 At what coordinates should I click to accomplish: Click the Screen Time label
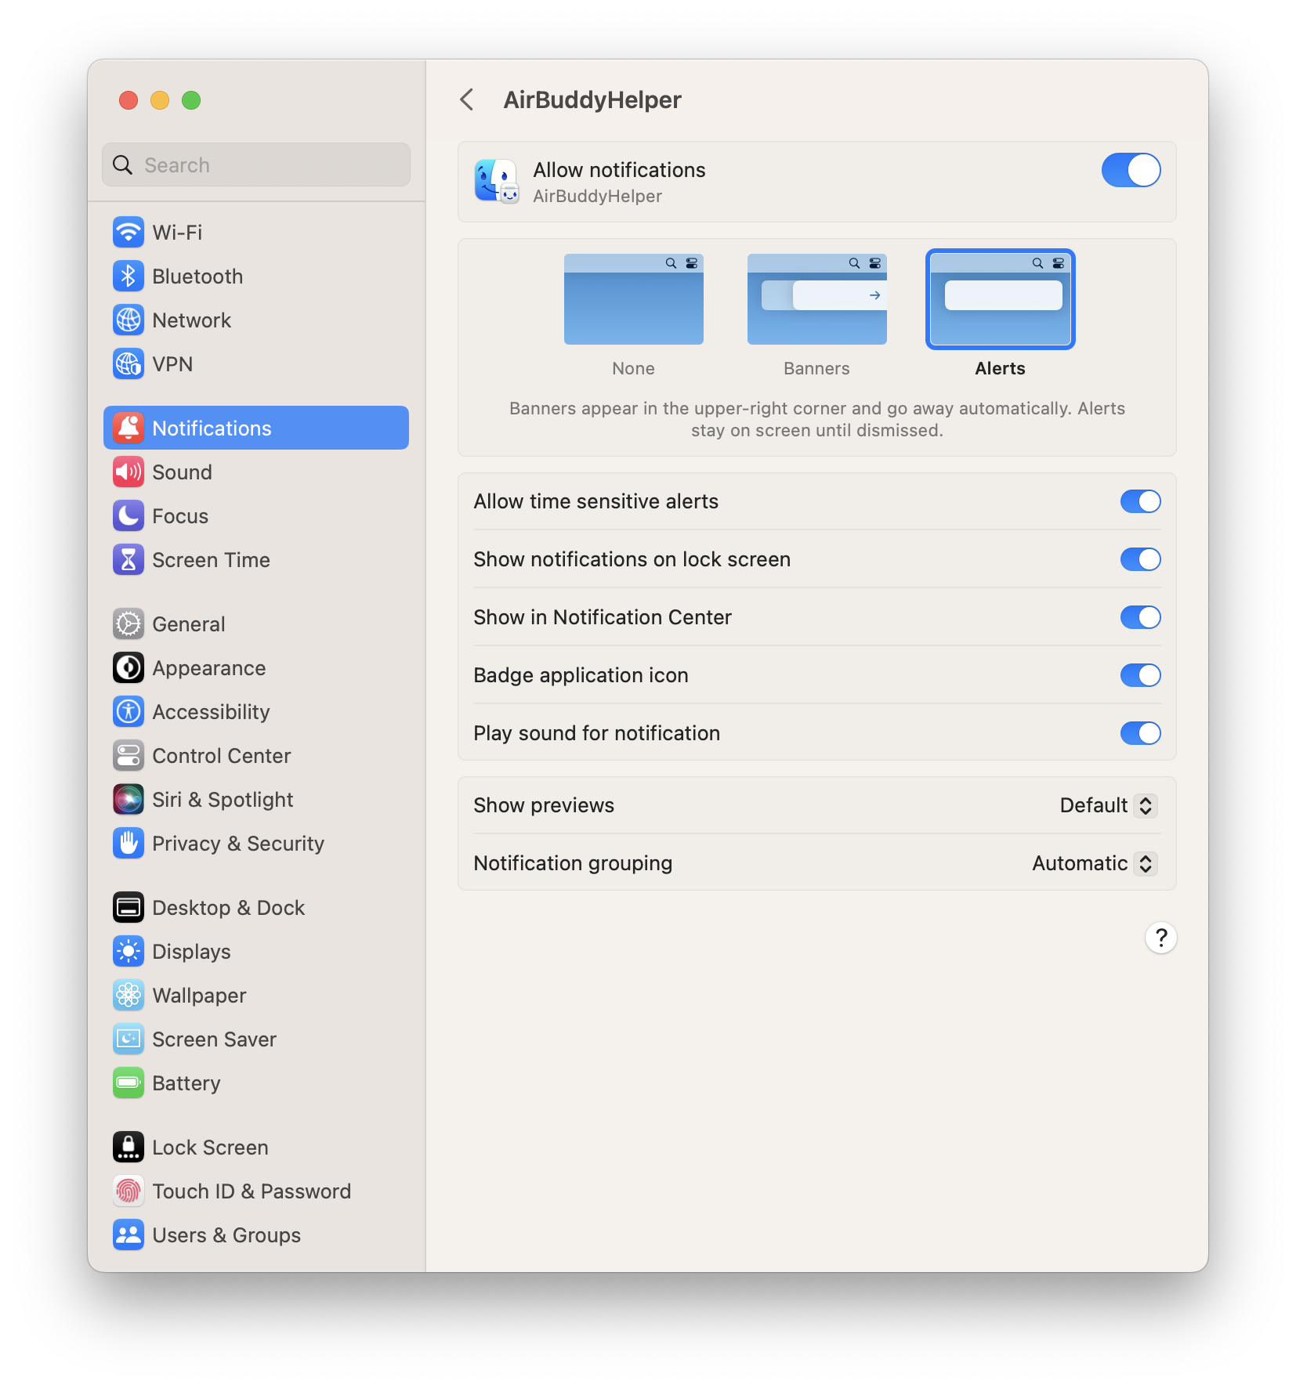[211, 560]
